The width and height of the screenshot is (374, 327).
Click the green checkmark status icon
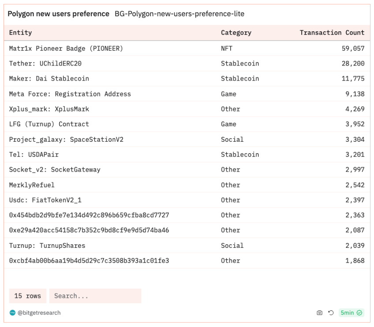pos(359,313)
